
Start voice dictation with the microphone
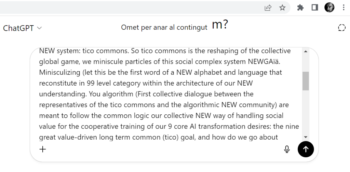click(x=287, y=149)
